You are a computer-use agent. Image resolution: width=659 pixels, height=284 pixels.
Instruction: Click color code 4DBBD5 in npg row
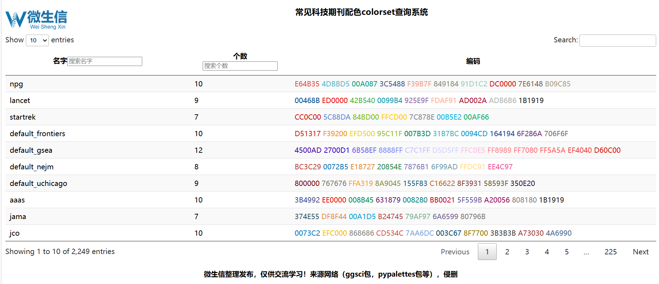click(x=335, y=84)
